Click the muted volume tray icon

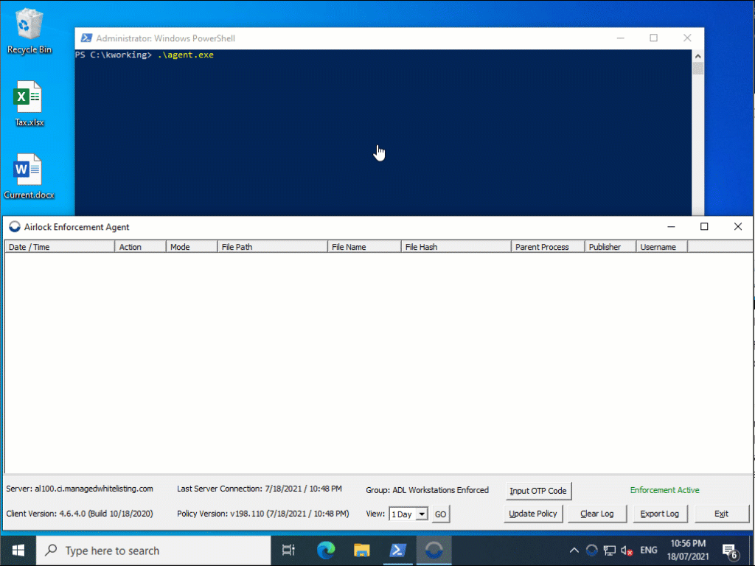[627, 550]
